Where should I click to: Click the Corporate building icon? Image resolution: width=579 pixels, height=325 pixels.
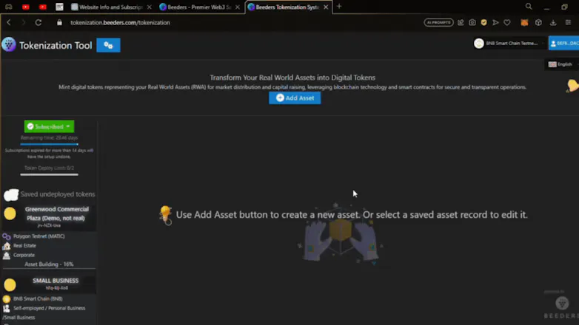point(6,255)
